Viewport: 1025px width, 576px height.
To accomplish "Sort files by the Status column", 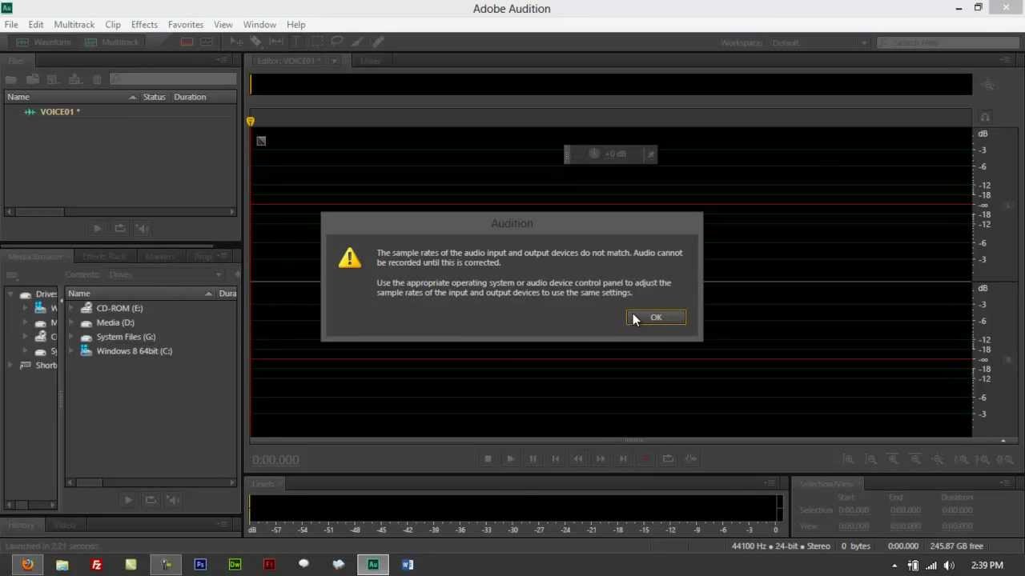I will [x=154, y=97].
